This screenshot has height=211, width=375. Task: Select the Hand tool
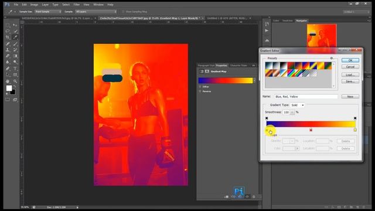pyautogui.click(x=8, y=81)
